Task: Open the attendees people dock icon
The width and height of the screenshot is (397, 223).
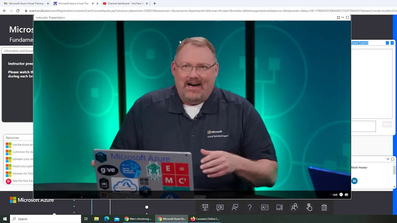Action: point(294,207)
